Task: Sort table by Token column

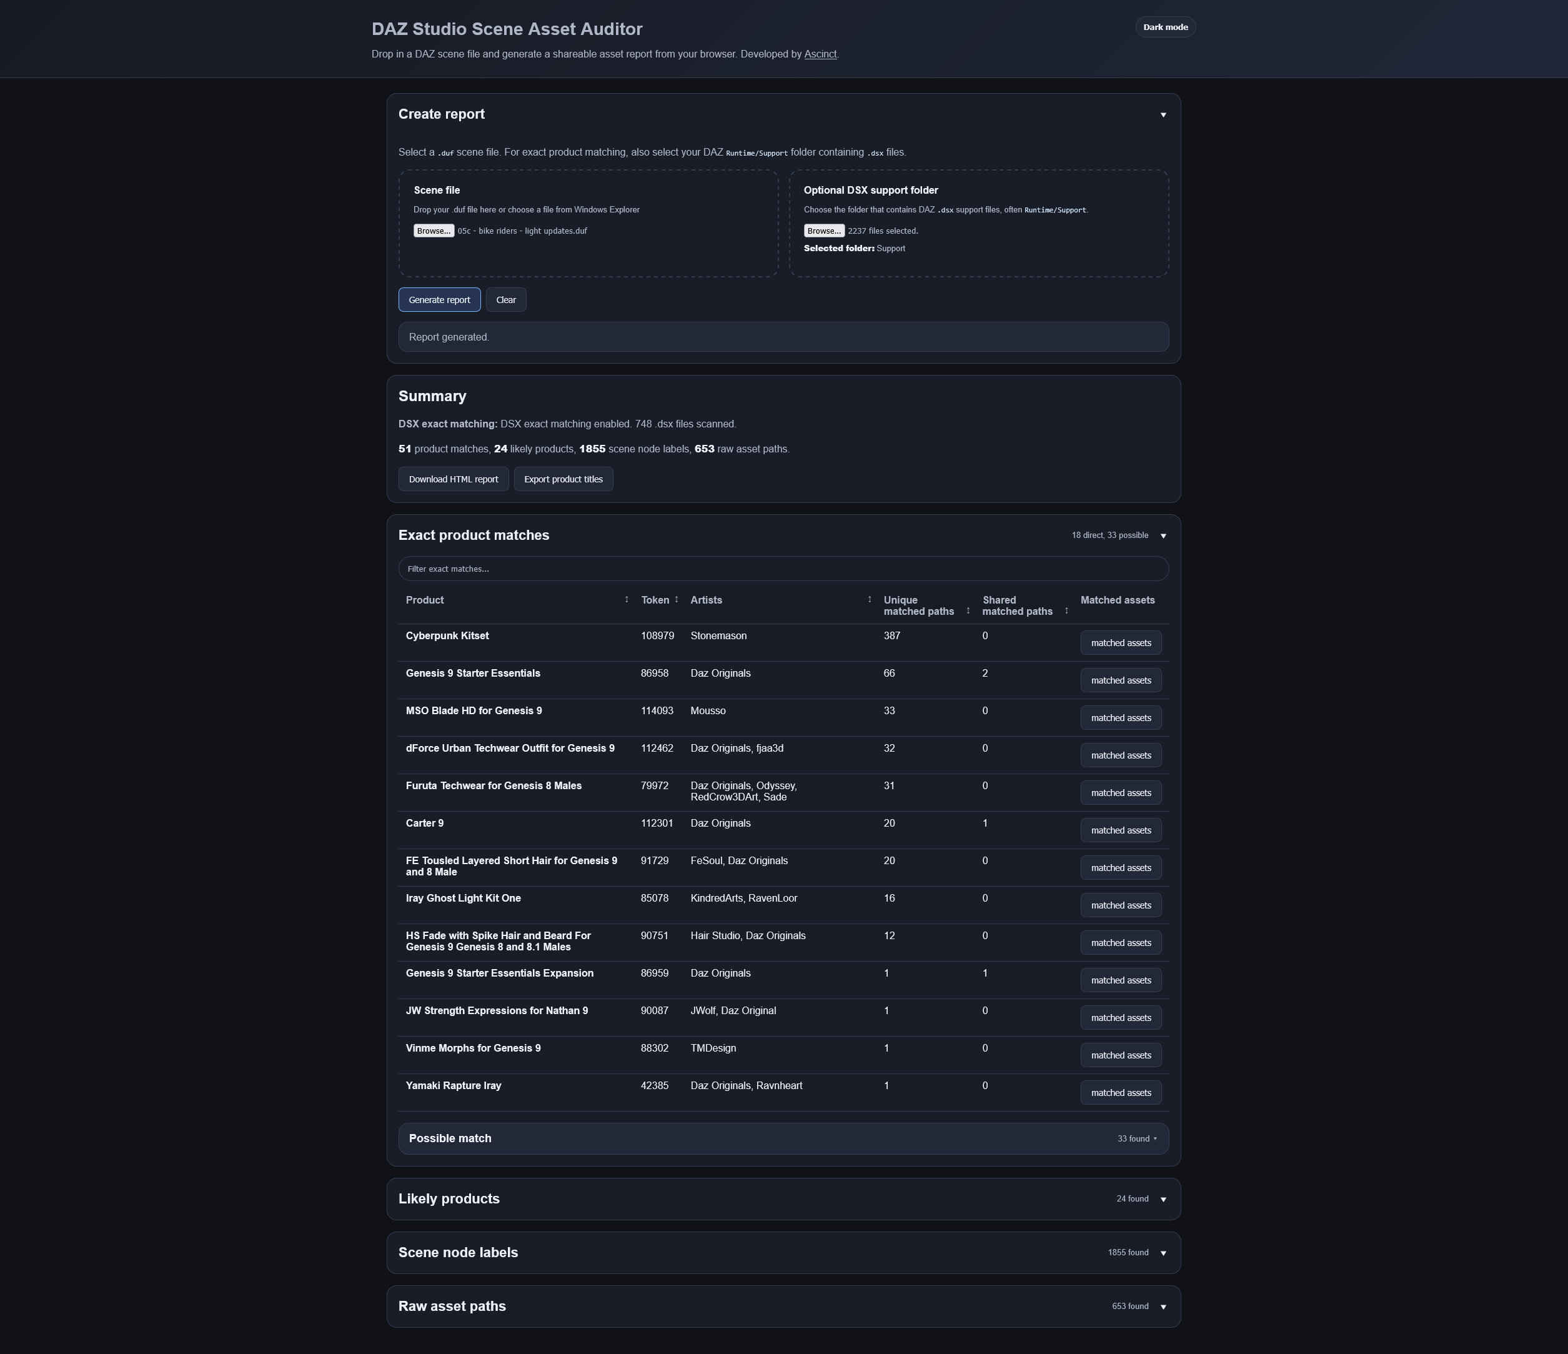Action: point(677,600)
